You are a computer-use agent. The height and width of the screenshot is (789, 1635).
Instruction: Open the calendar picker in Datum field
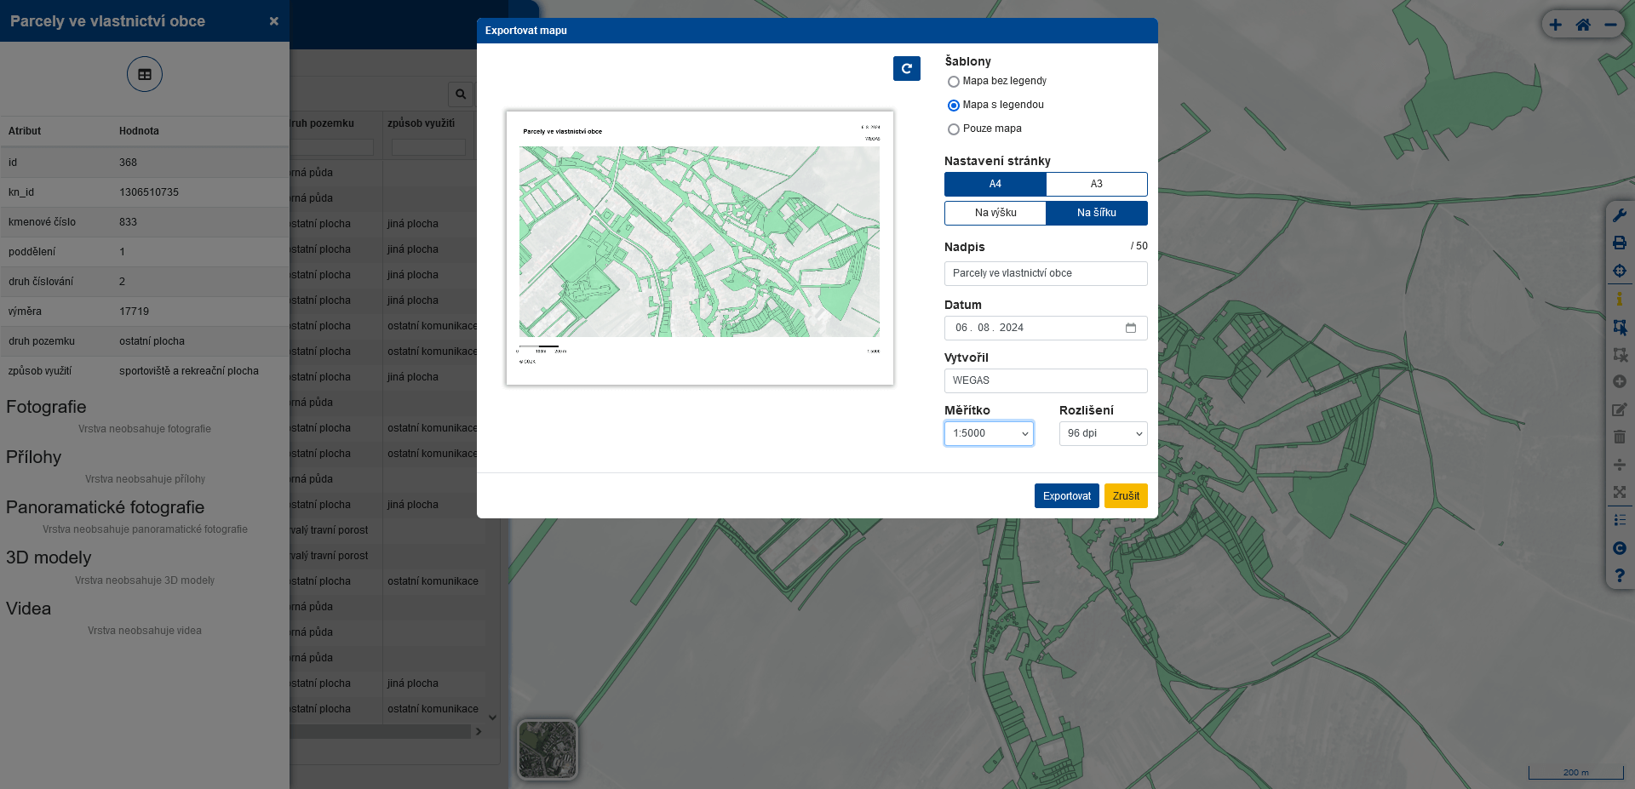pyautogui.click(x=1131, y=328)
